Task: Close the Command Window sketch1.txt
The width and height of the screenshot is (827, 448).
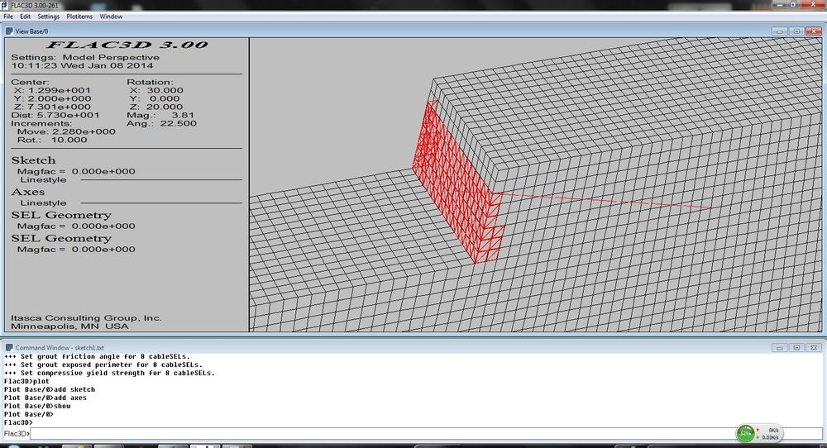Action: click(x=814, y=347)
